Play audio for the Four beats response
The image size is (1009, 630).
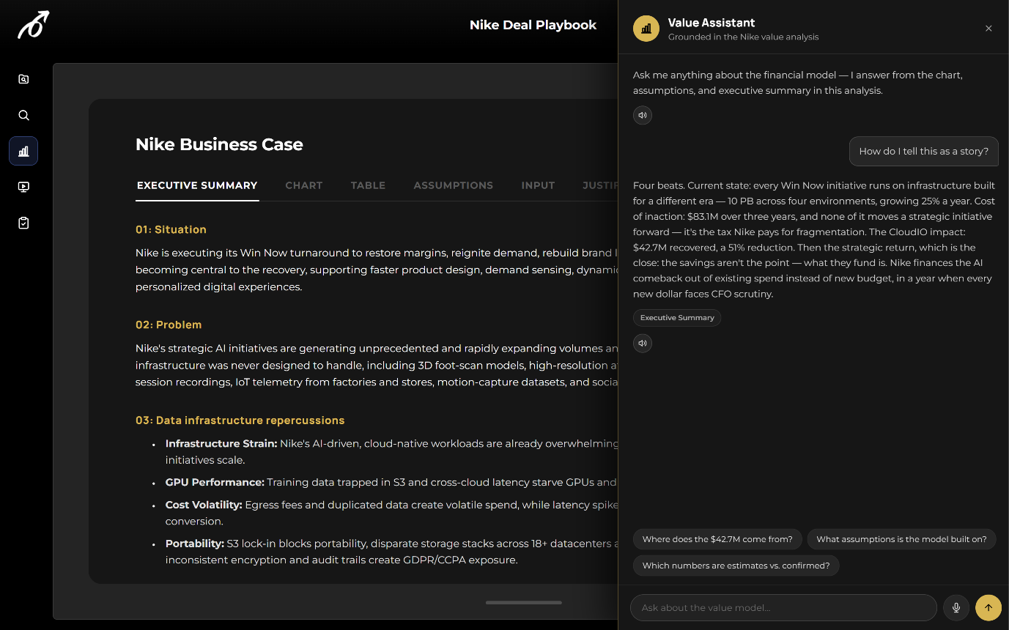click(x=643, y=343)
